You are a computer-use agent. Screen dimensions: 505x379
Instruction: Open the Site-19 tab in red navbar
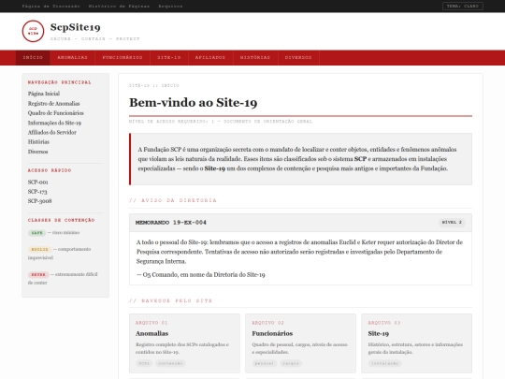point(169,58)
